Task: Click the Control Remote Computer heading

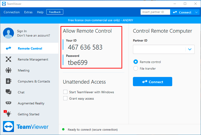Action: (x=162, y=31)
